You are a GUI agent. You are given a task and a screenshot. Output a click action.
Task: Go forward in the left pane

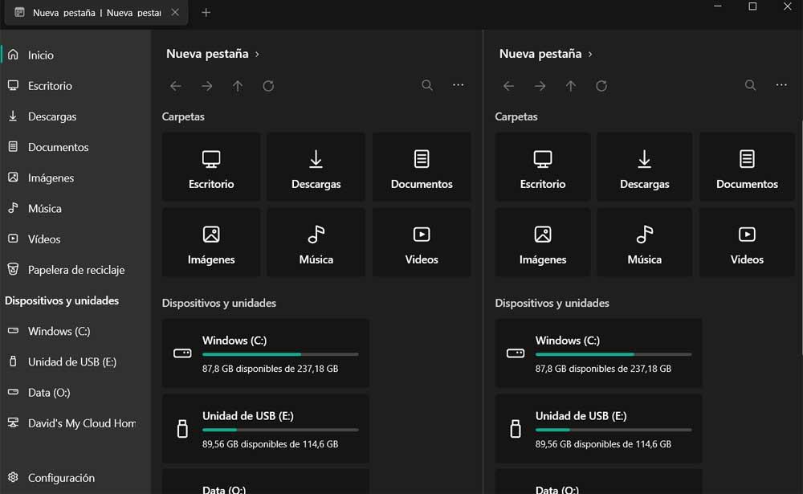(207, 86)
